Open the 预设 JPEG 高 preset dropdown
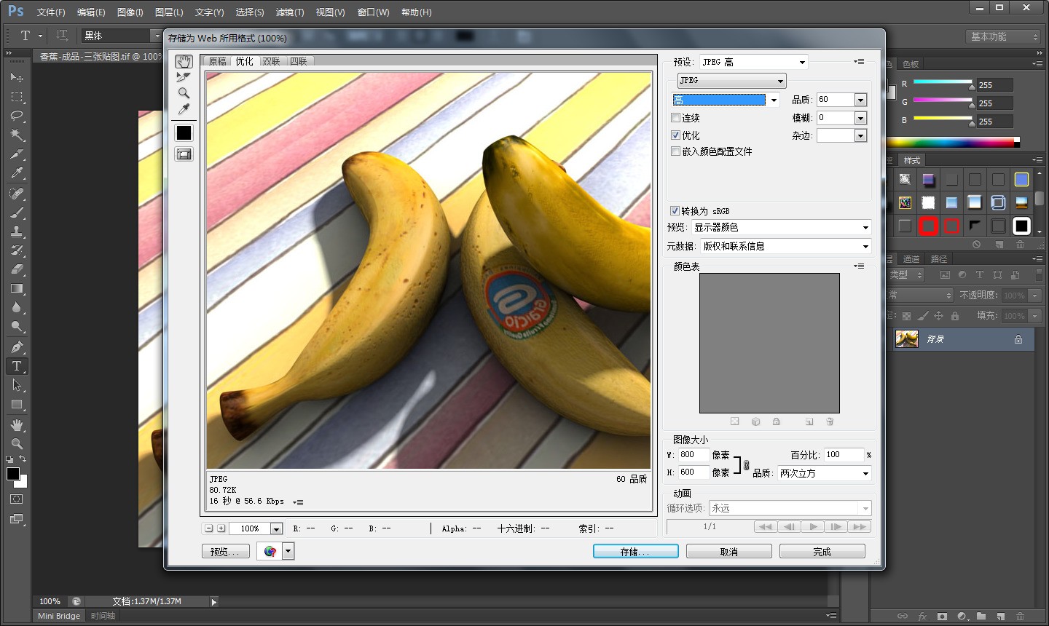The width and height of the screenshot is (1049, 626). tap(754, 62)
